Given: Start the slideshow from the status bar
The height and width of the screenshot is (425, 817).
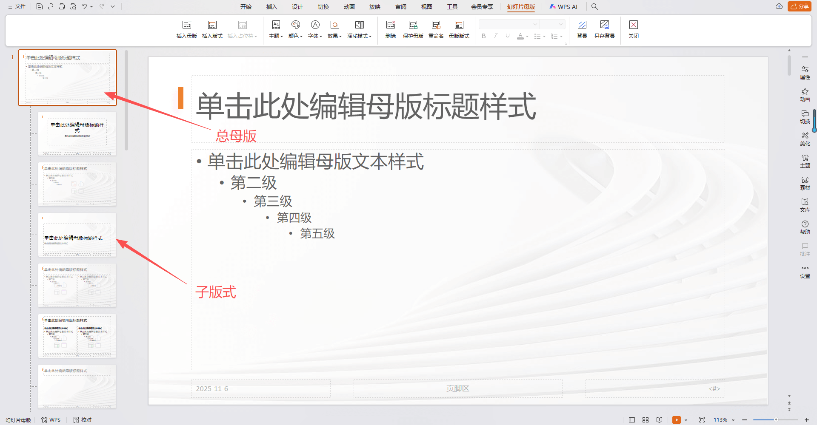Looking at the screenshot, I should 677,420.
